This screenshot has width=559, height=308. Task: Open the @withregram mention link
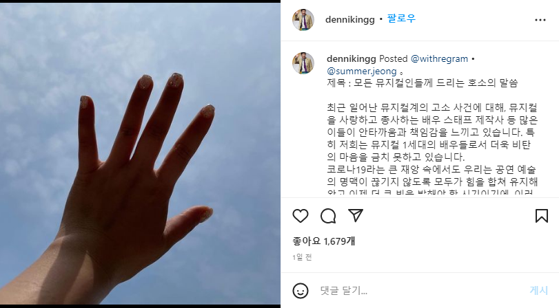tap(439, 58)
